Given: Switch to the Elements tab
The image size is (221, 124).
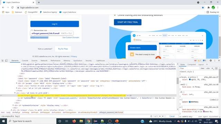Looking at the screenshot, I should (x=15, y=61).
